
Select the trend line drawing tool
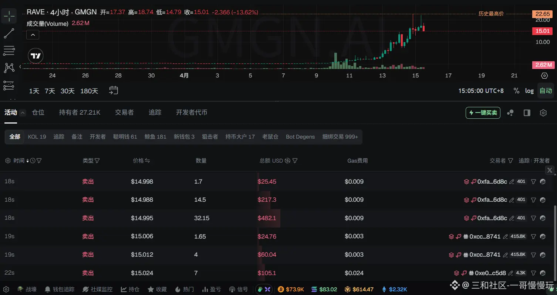(9, 33)
